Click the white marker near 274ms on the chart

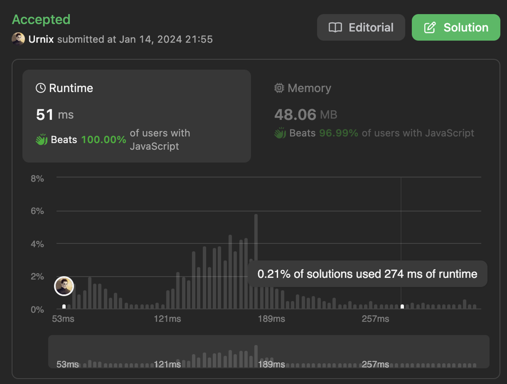pyautogui.click(x=402, y=306)
